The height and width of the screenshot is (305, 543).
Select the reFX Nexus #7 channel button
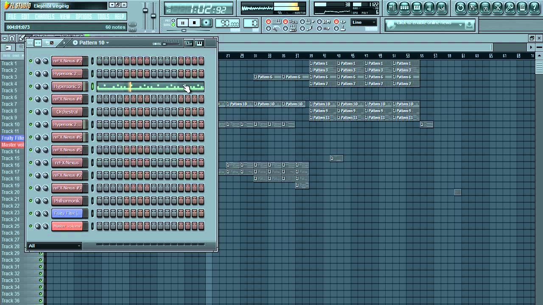(67, 61)
